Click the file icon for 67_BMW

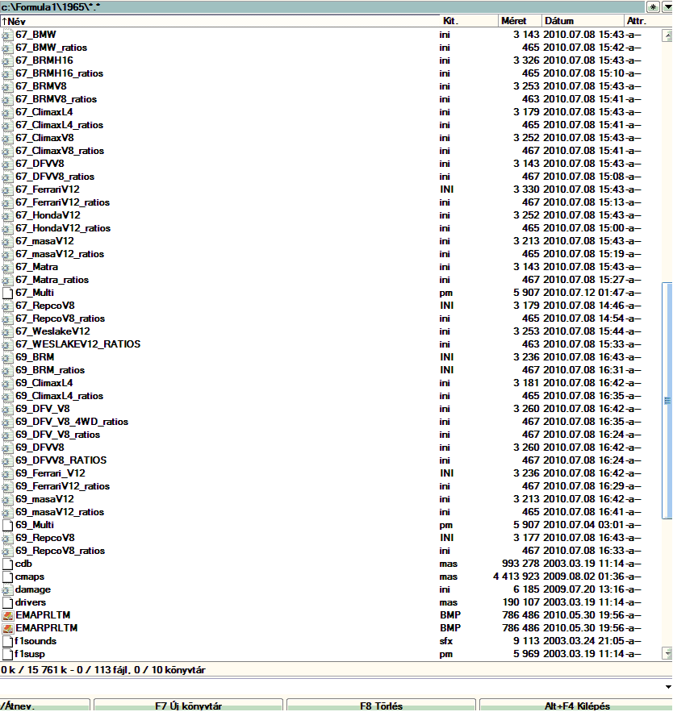pyautogui.click(x=7, y=35)
